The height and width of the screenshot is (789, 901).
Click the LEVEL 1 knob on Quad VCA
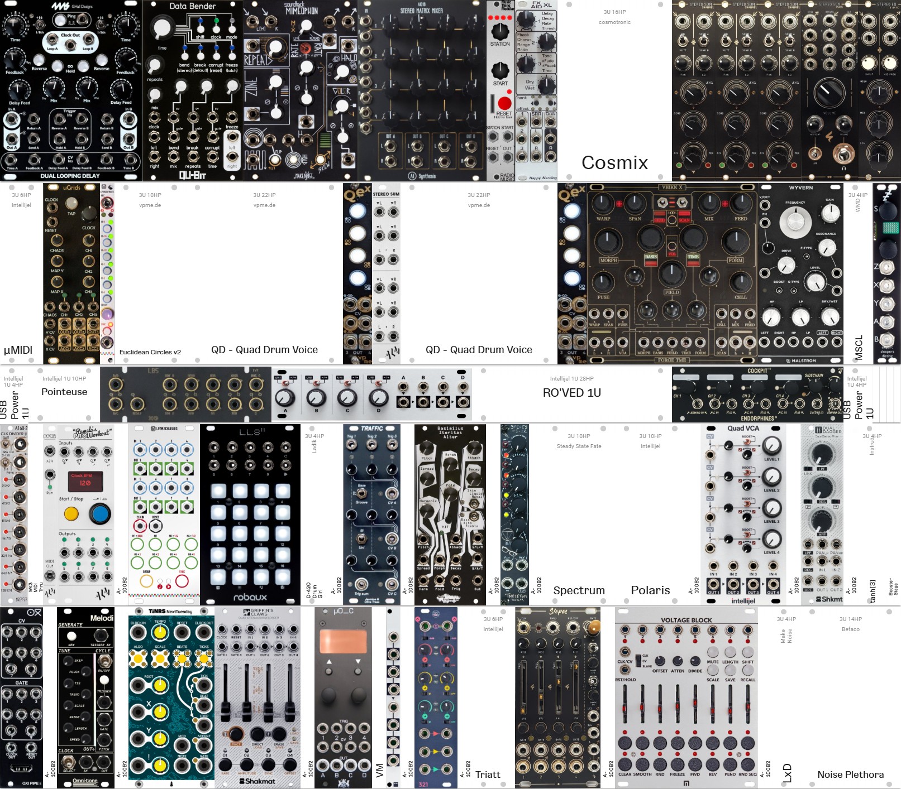(771, 445)
